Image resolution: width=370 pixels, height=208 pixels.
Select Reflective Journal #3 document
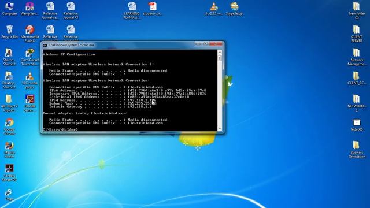point(71,10)
